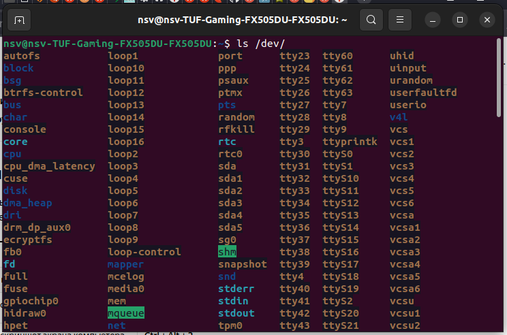Image resolution: width=507 pixels, height=335 pixels.
Task: Click the 'char' directory entry
Action: 15,117
